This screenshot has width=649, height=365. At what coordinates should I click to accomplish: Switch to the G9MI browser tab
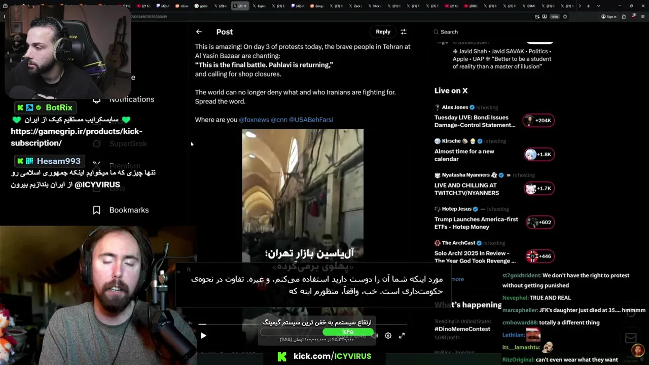pyautogui.click(x=529, y=6)
